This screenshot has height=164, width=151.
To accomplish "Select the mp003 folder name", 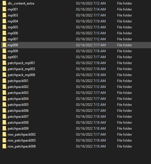I will [x=13, y=15].
